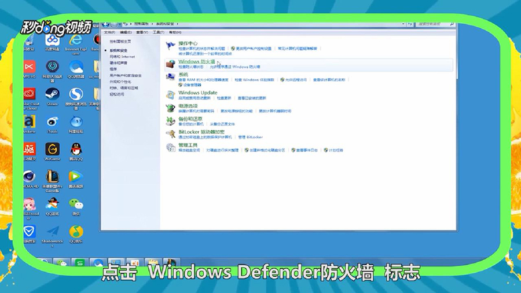
Task: Click the 管理 BitLocker link
Action: [x=251, y=137]
